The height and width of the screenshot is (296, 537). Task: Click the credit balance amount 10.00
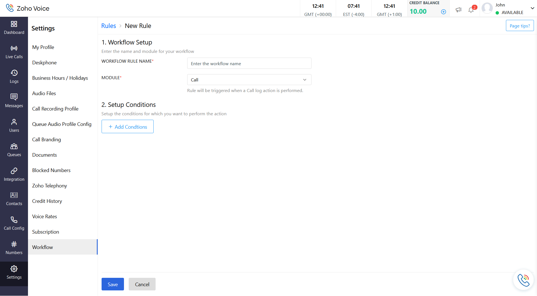[x=418, y=11]
